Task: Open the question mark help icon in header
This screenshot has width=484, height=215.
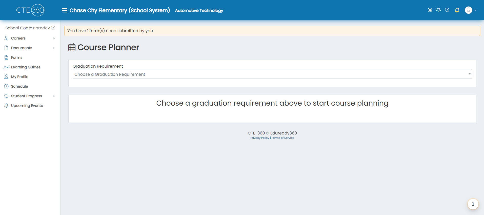Action: [x=447, y=10]
